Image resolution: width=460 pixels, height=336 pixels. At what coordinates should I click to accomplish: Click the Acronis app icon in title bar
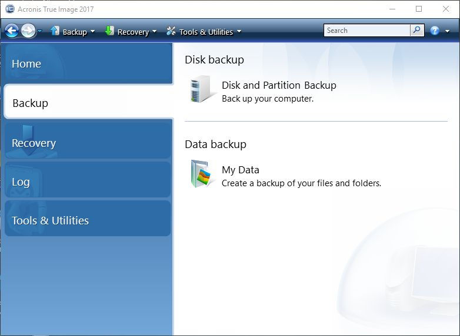[9, 9]
